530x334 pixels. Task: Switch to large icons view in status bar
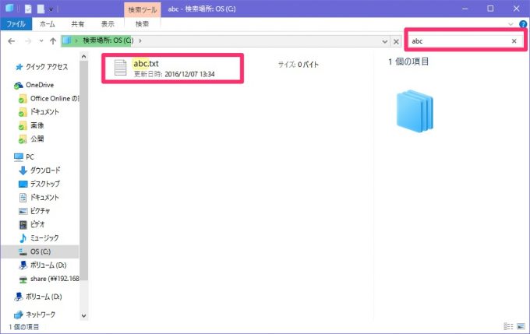pyautogui.click(x=521, y=326)
